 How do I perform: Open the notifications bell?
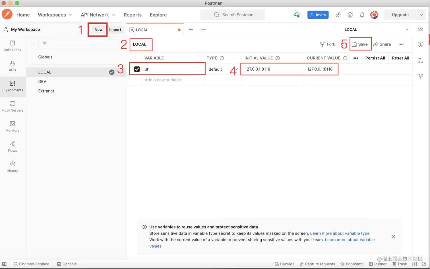tap(362, 15)
